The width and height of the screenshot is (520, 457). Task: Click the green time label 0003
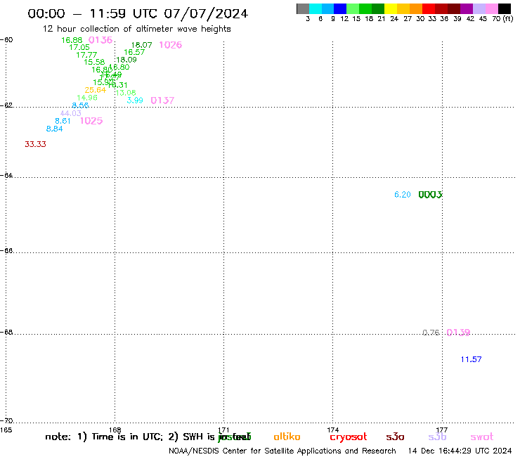click(430, 195)
